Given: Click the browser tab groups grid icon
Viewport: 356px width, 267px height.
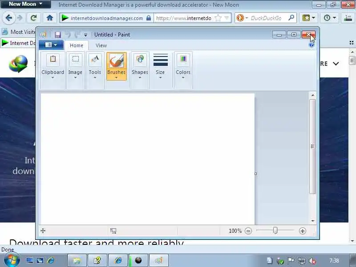Looking at the screenshot, I should (x=352, y=43).
